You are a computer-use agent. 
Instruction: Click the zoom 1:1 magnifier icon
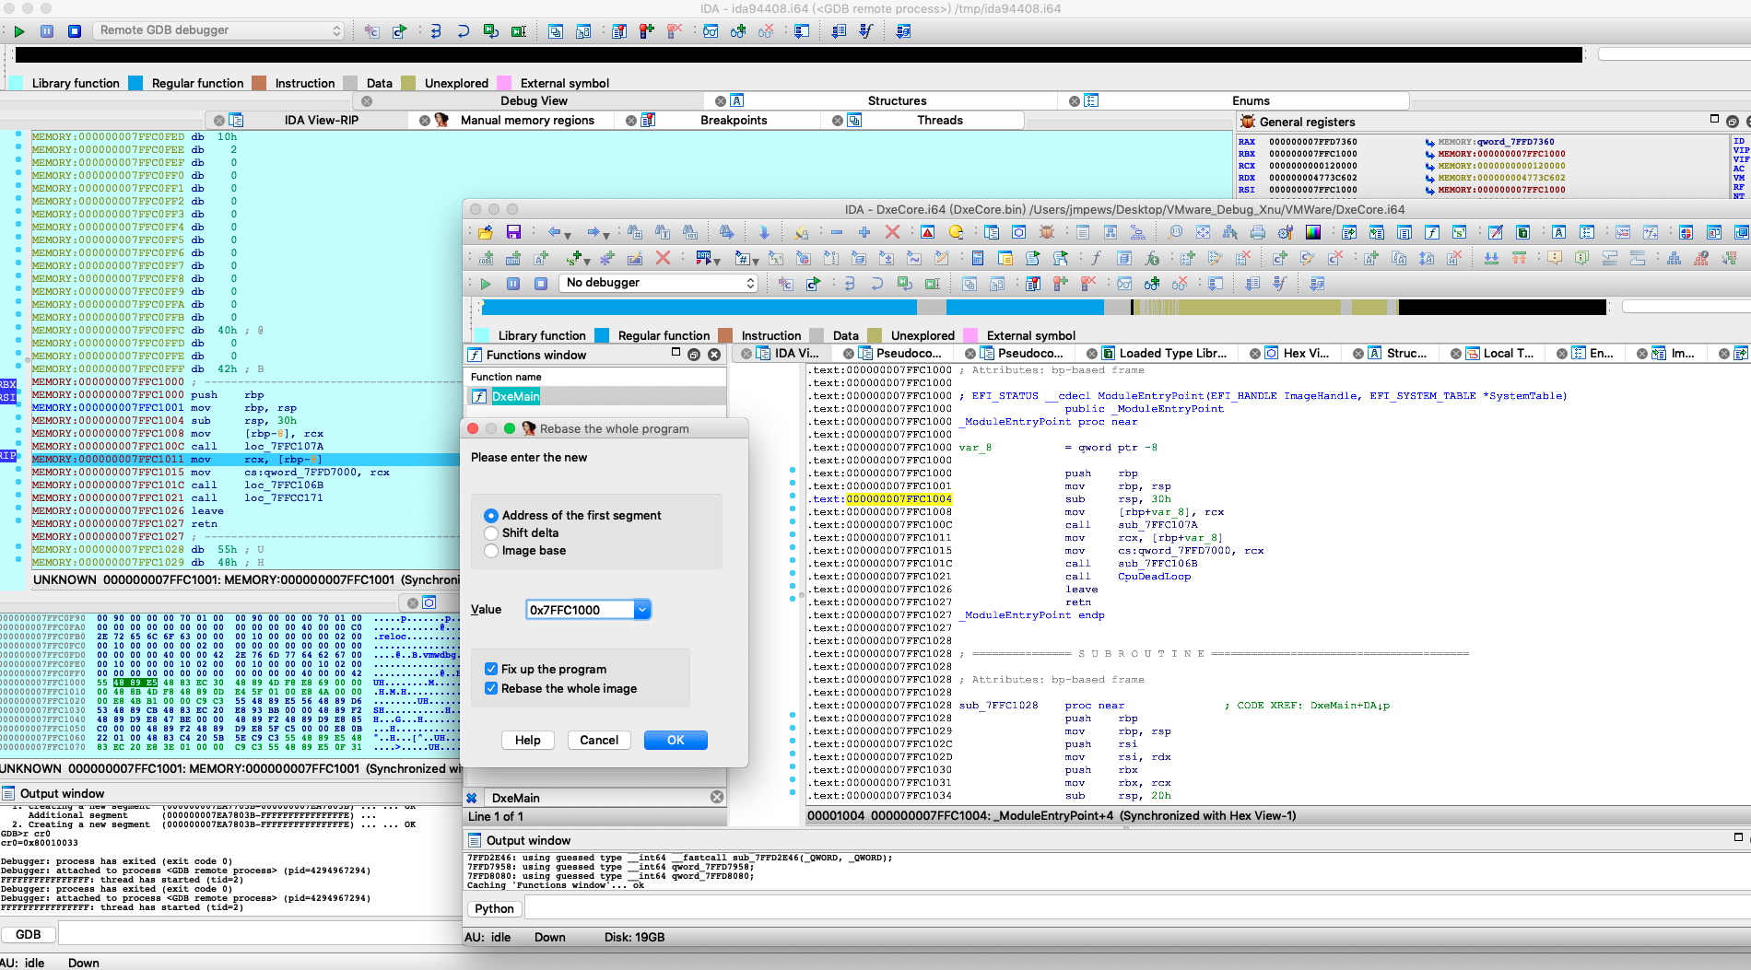(1175, 232)
